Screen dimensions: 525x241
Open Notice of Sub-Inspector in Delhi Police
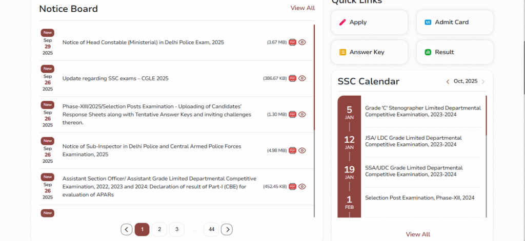coord(152,150)
